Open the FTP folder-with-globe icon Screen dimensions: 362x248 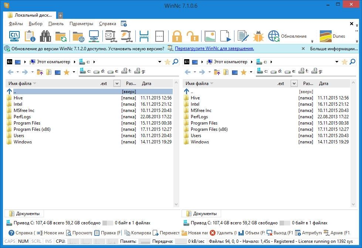(78, 36)
